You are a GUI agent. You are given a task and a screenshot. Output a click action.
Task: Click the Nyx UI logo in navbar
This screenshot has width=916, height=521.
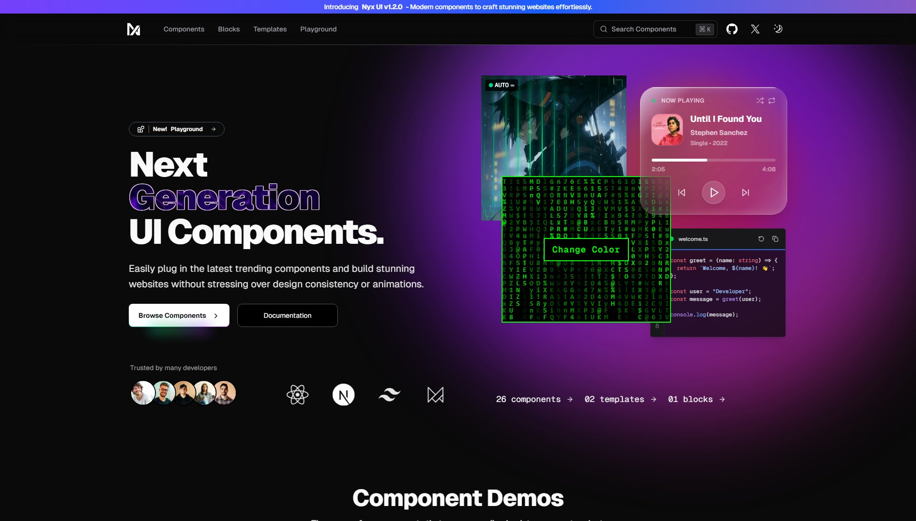(x=134, y=29)
